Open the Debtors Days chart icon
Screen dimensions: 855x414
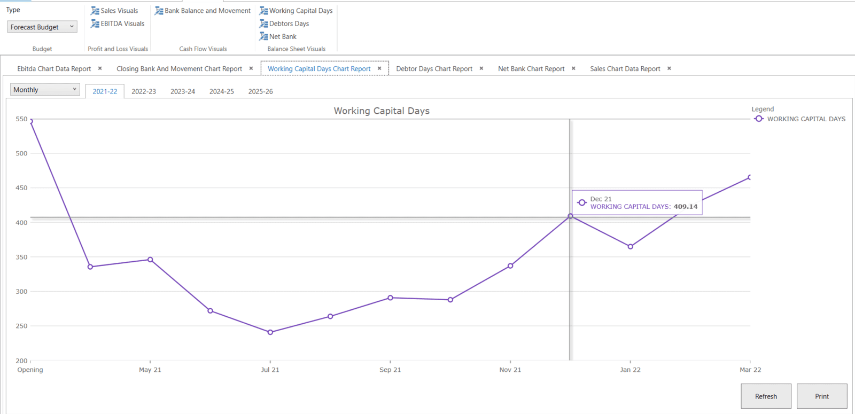coord(263,24)
